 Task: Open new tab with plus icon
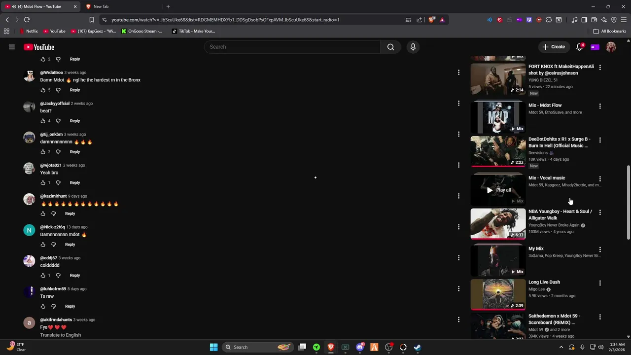[168, 6]
